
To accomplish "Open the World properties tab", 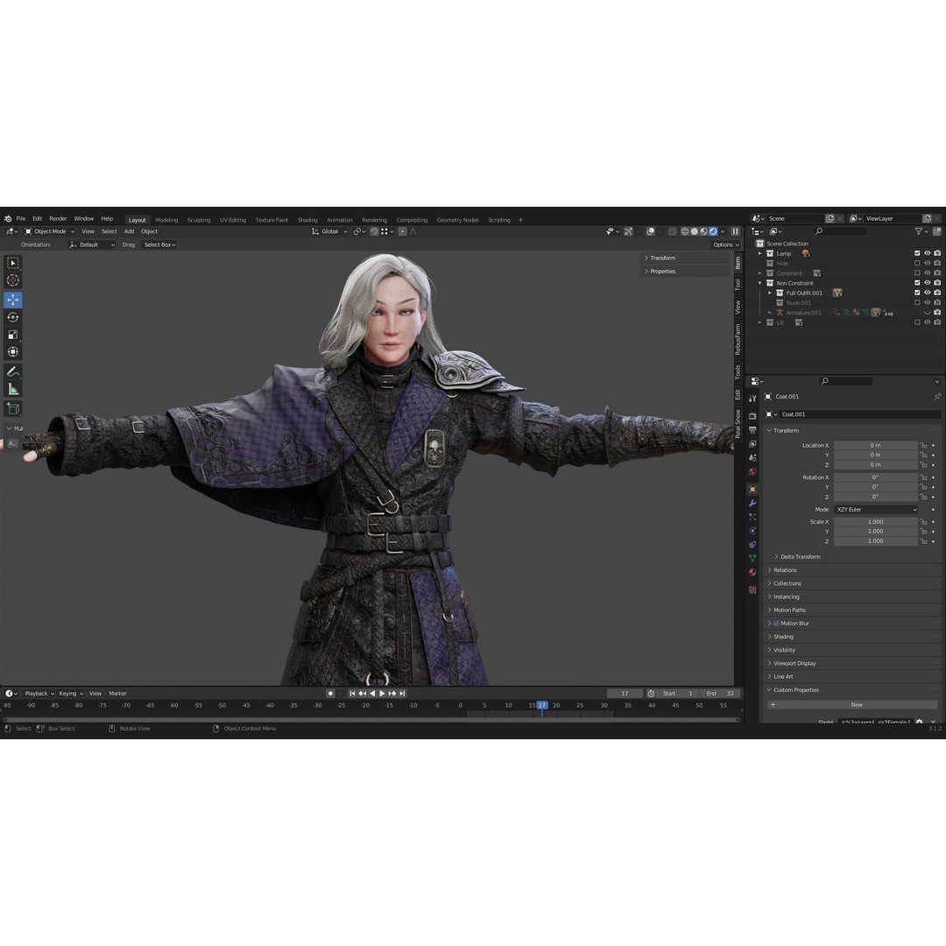I will tap(752, 472).
